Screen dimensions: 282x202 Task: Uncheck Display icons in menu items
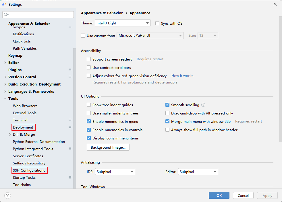pos(89,138)
